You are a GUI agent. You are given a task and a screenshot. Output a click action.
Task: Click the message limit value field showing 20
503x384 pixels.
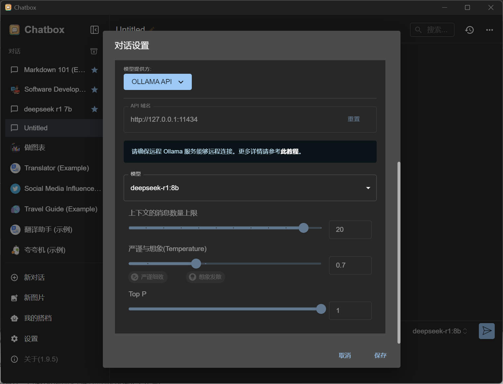350,230
